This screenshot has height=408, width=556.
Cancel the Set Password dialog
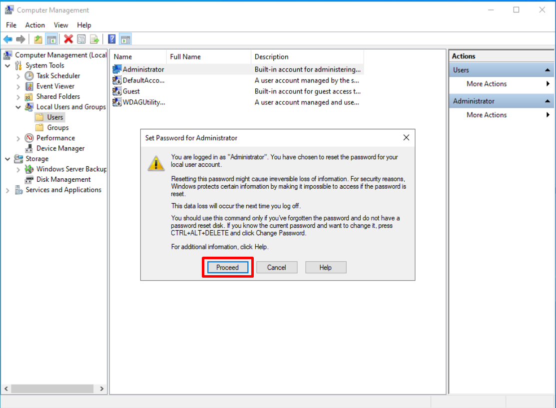tap(277, 267)
